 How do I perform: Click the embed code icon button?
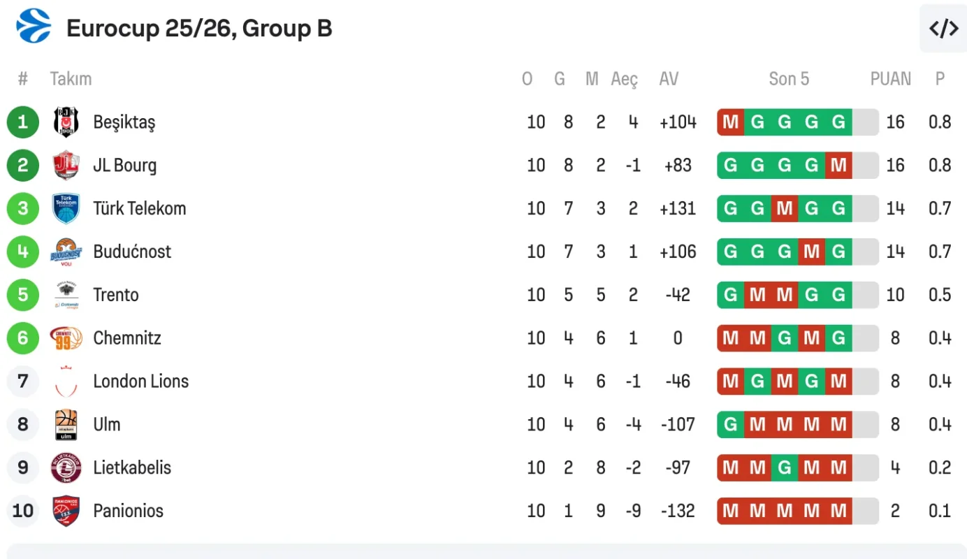(943, 29)
